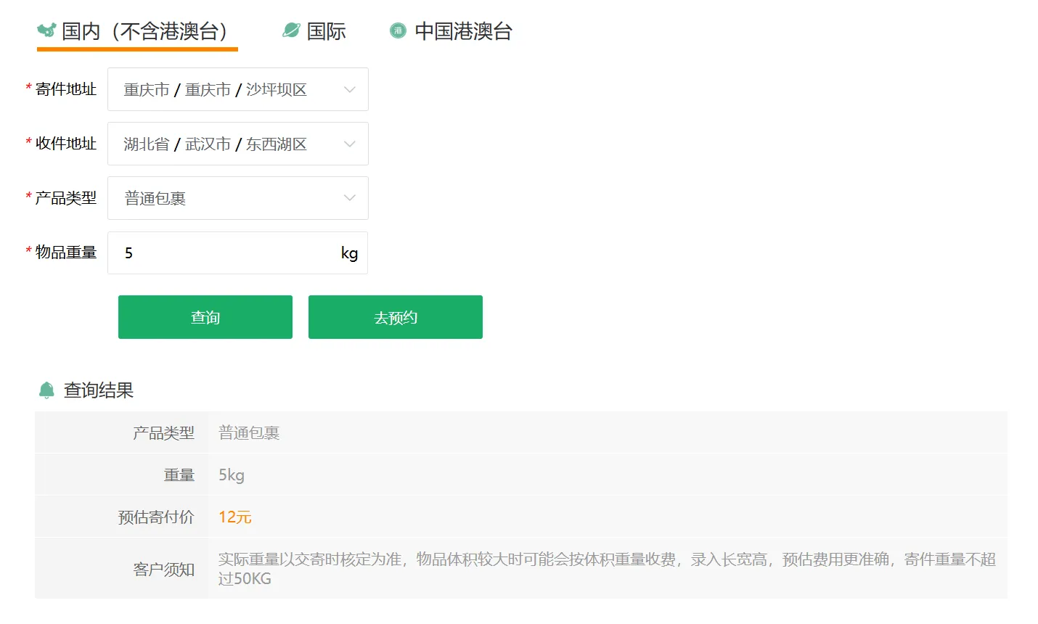Click the 物品重量 field label
1038x624 pixels.
[x=66, y=252]
